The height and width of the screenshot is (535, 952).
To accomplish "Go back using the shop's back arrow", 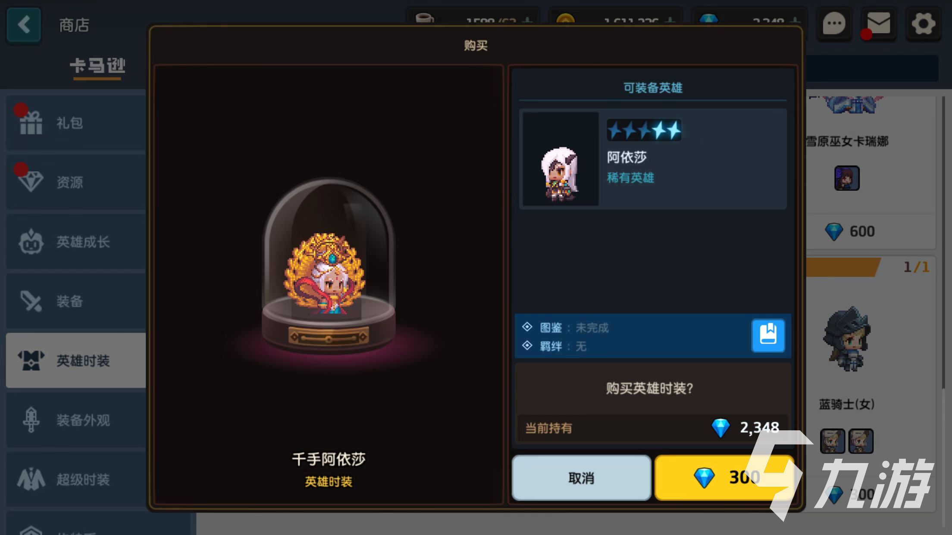I will pos(24,25).
